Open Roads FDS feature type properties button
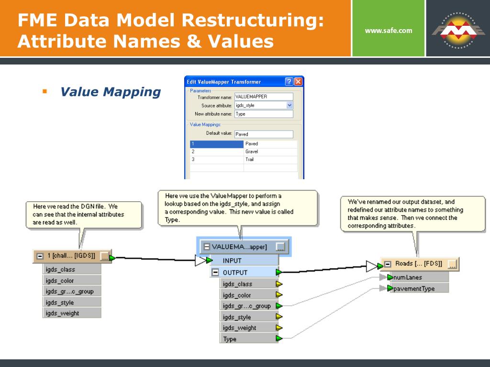Screen dimensions: 490x367 point(452,264)
